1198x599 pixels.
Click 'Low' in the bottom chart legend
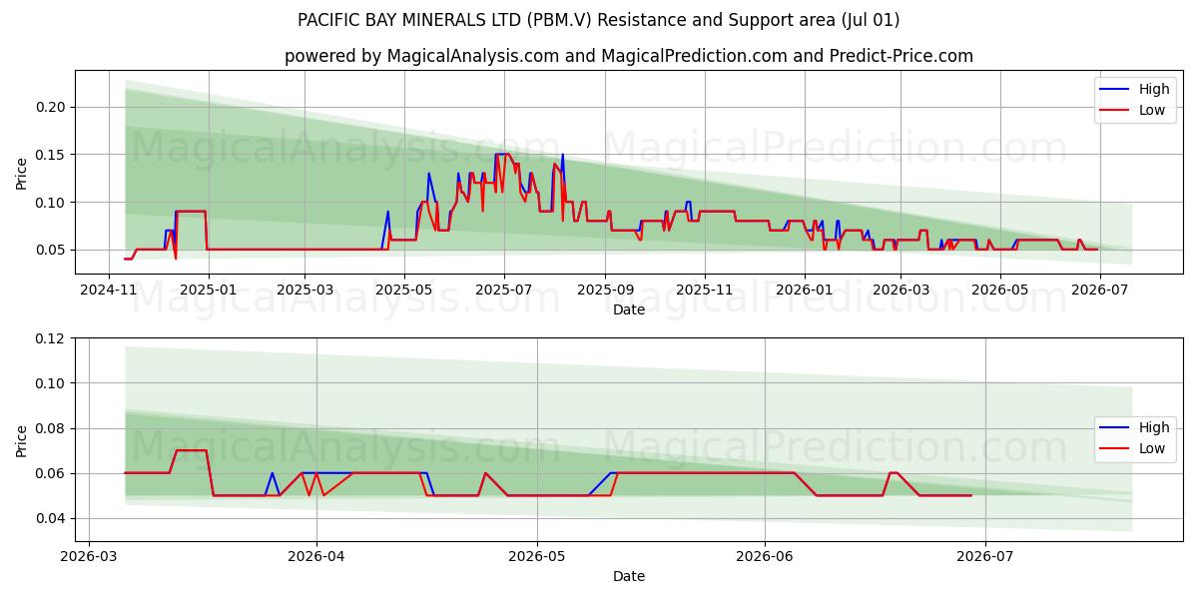[1152, 448]
